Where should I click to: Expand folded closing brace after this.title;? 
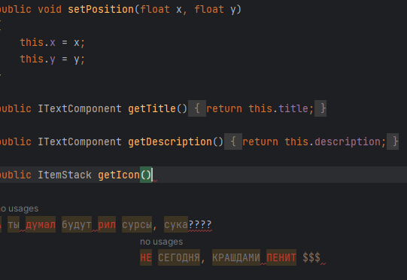click(320, 108)
